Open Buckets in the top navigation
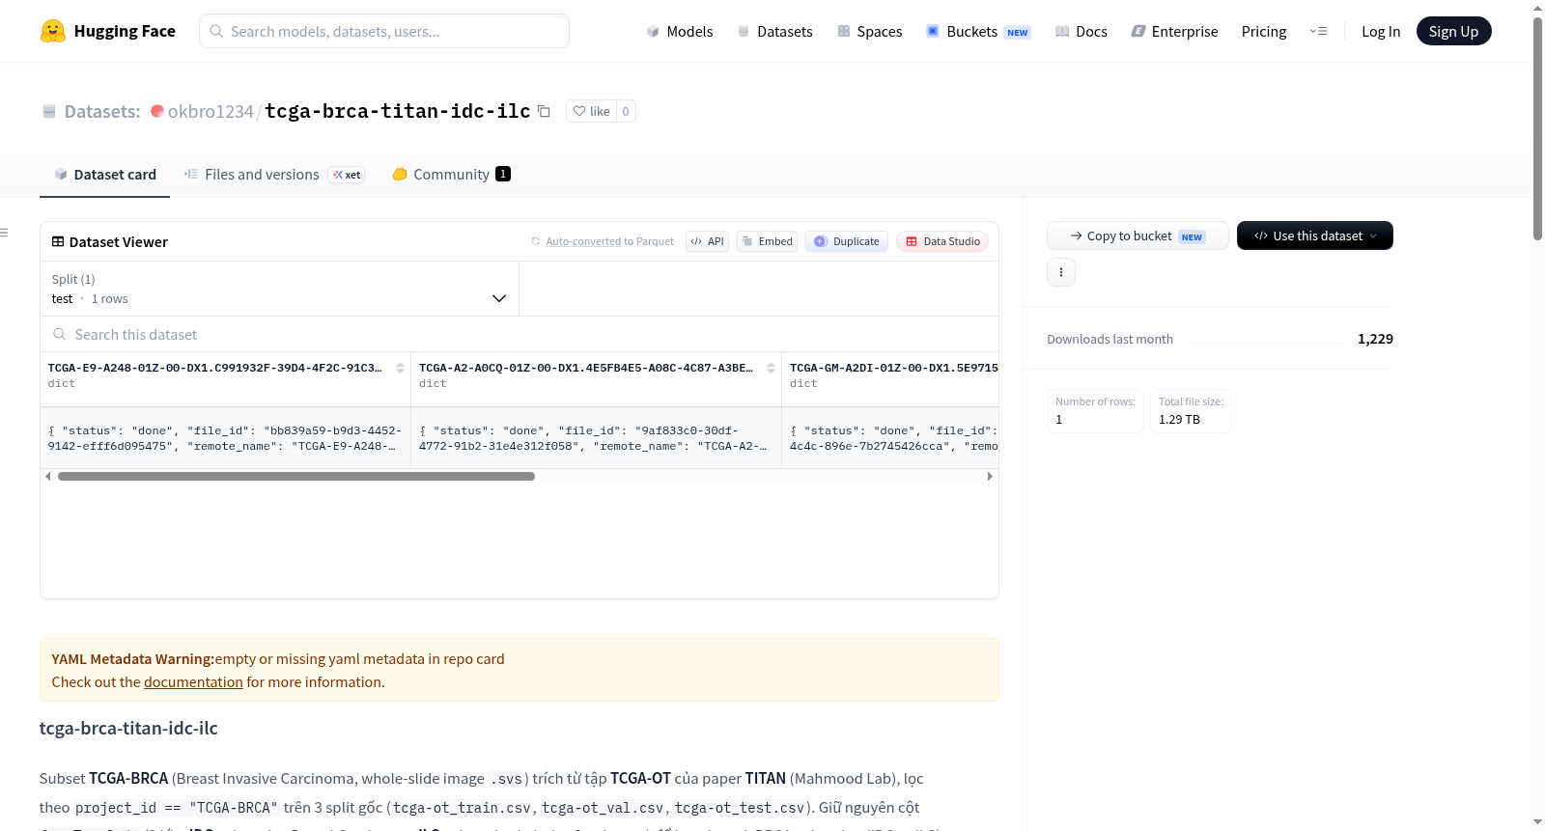Image resolution: width=1545 pixels, height=831 pixels. [978, 31]
